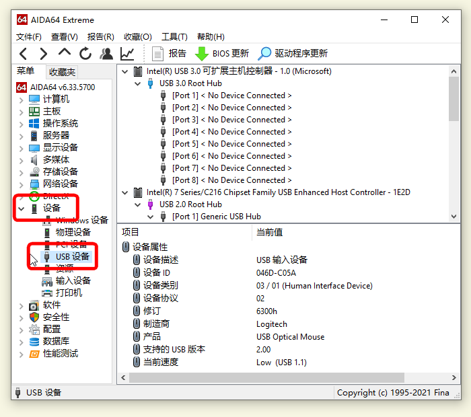Open the user icon in the toolbar
The height and width of the screenshot is (417, 471).
coord(106,53)
